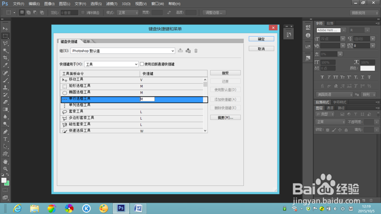
Task: Open Photoshop from the taskbar
Action: (x=121, y=208)
